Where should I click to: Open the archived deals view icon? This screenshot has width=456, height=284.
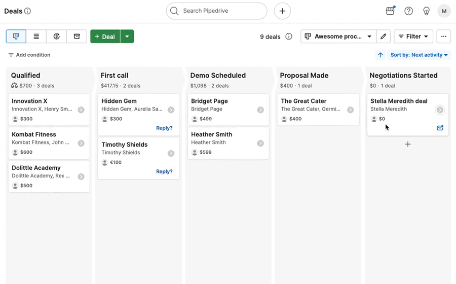click(77, 37)
